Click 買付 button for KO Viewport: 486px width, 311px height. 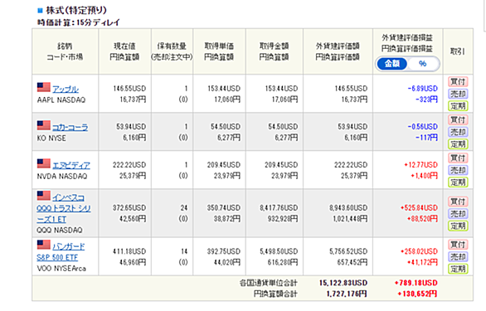(x=458, y=120)
